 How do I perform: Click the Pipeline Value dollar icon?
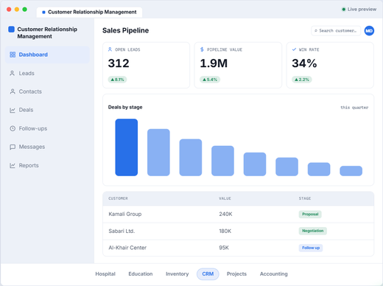click(x=202, y=49)
